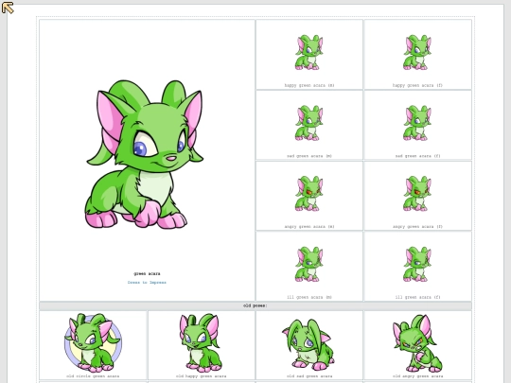Click the 'old circle green acara' caption
The image size is (511, 383).
(93, 376)
